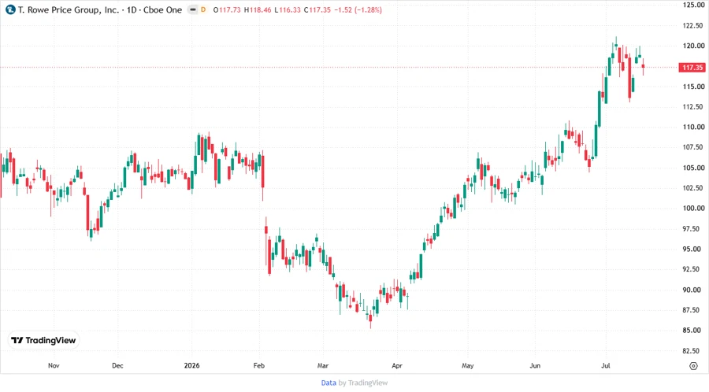The height and width of the screenshot is (392, 709).
Task: Toggle the gray minus market status pill
Action: point(193,9)
